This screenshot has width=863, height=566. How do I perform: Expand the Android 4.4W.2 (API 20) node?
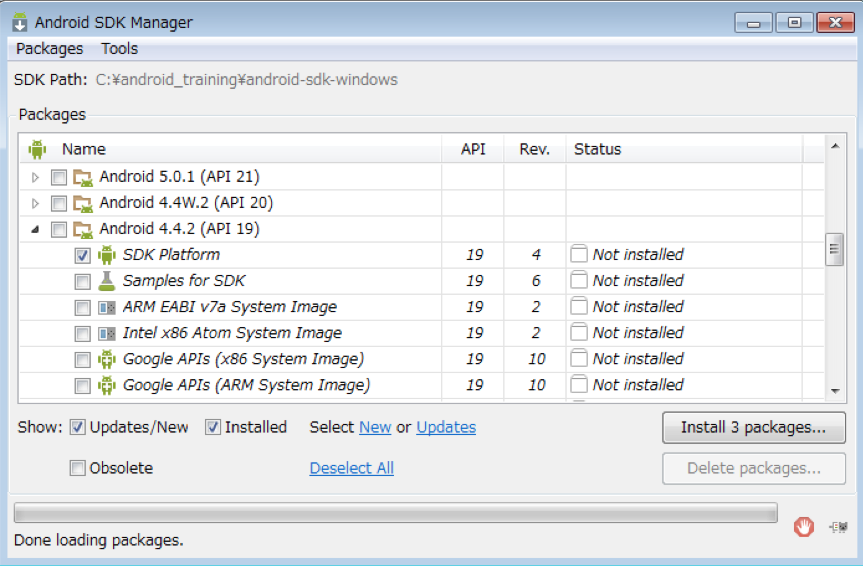(35, 204)
